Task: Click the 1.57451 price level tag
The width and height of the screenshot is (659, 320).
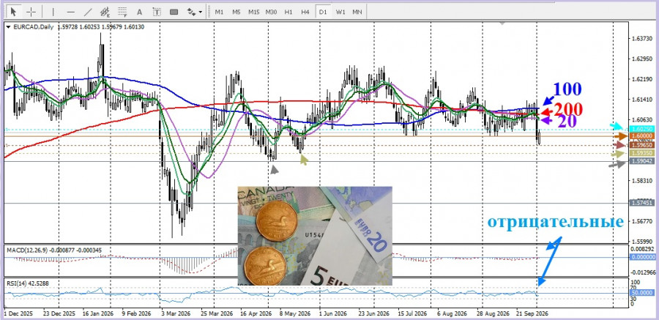Action: tap(641, 203)
